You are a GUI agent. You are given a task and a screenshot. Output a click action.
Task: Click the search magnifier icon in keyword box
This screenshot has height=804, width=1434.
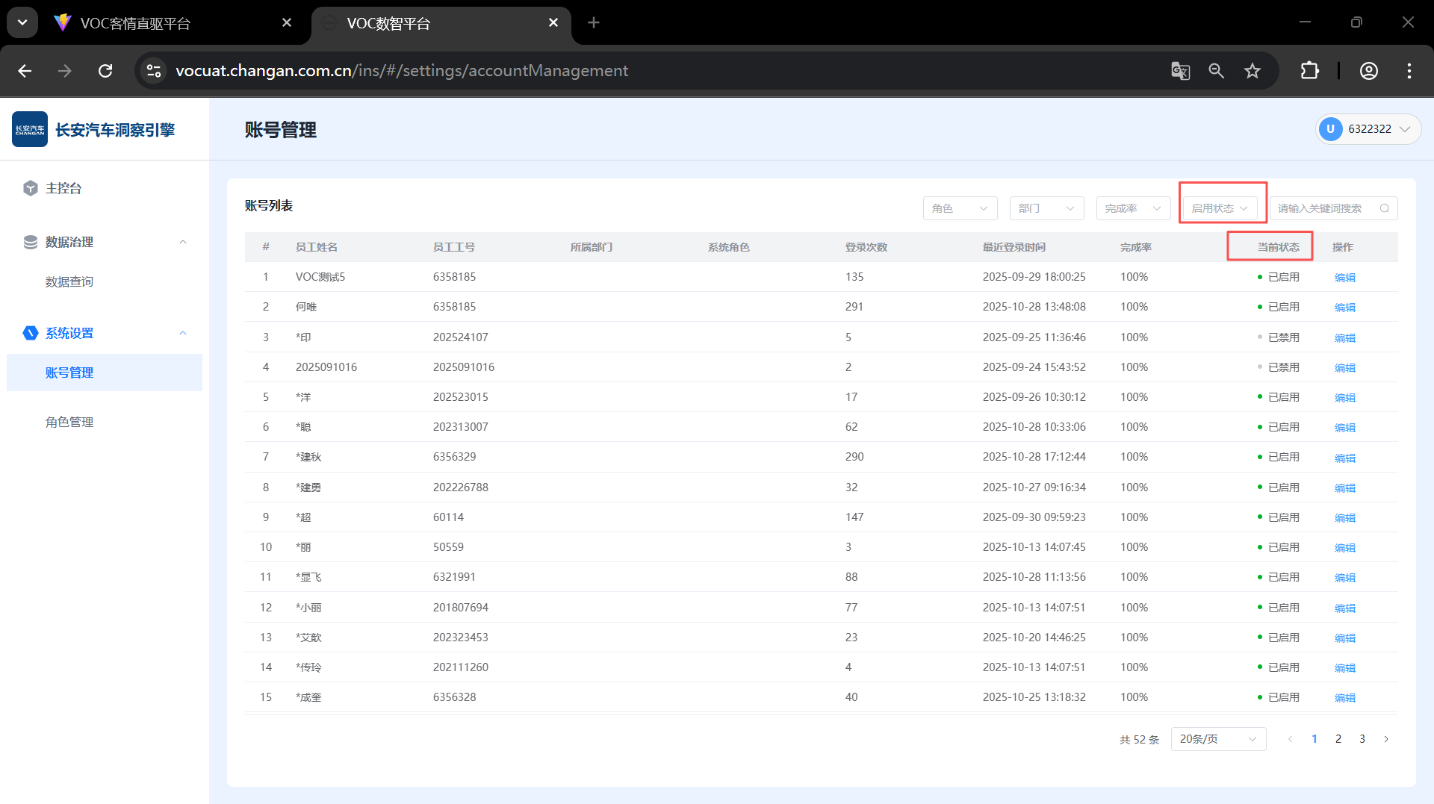click(x=1385, y=208)
